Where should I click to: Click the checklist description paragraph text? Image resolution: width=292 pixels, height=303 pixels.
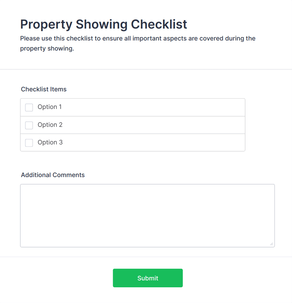(x=138, y=39)
